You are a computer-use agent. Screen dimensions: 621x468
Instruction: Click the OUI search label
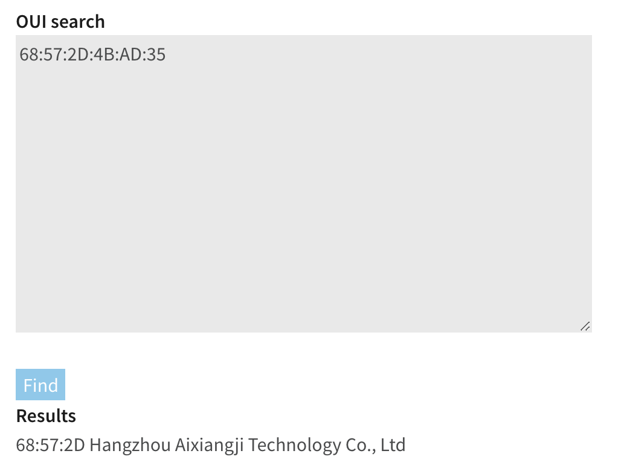tap(60, 22)
